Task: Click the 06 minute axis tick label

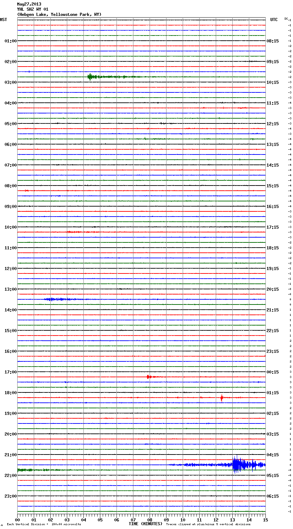Action: [117, 520]
